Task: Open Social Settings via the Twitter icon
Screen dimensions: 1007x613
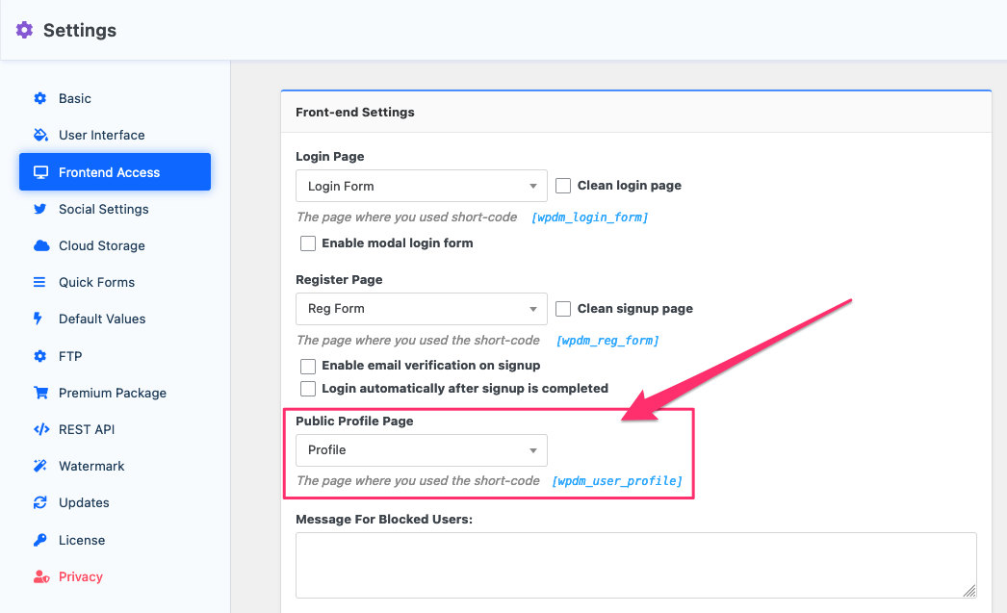Action: coord(39,209)
